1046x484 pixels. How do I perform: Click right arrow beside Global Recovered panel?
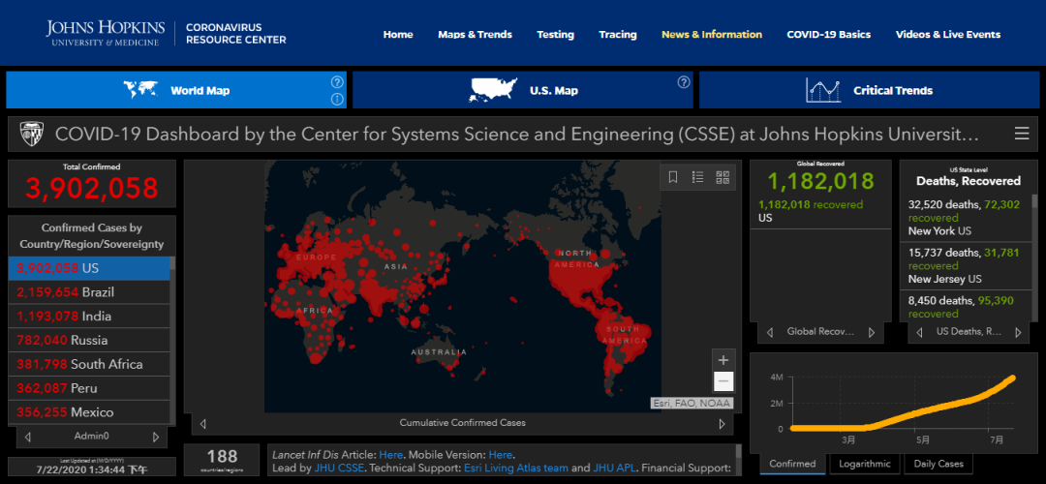click(x=871, y=332)
